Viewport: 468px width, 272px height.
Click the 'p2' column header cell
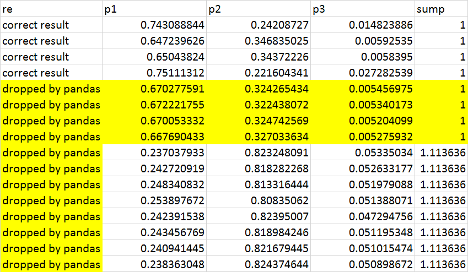(259, 9)
